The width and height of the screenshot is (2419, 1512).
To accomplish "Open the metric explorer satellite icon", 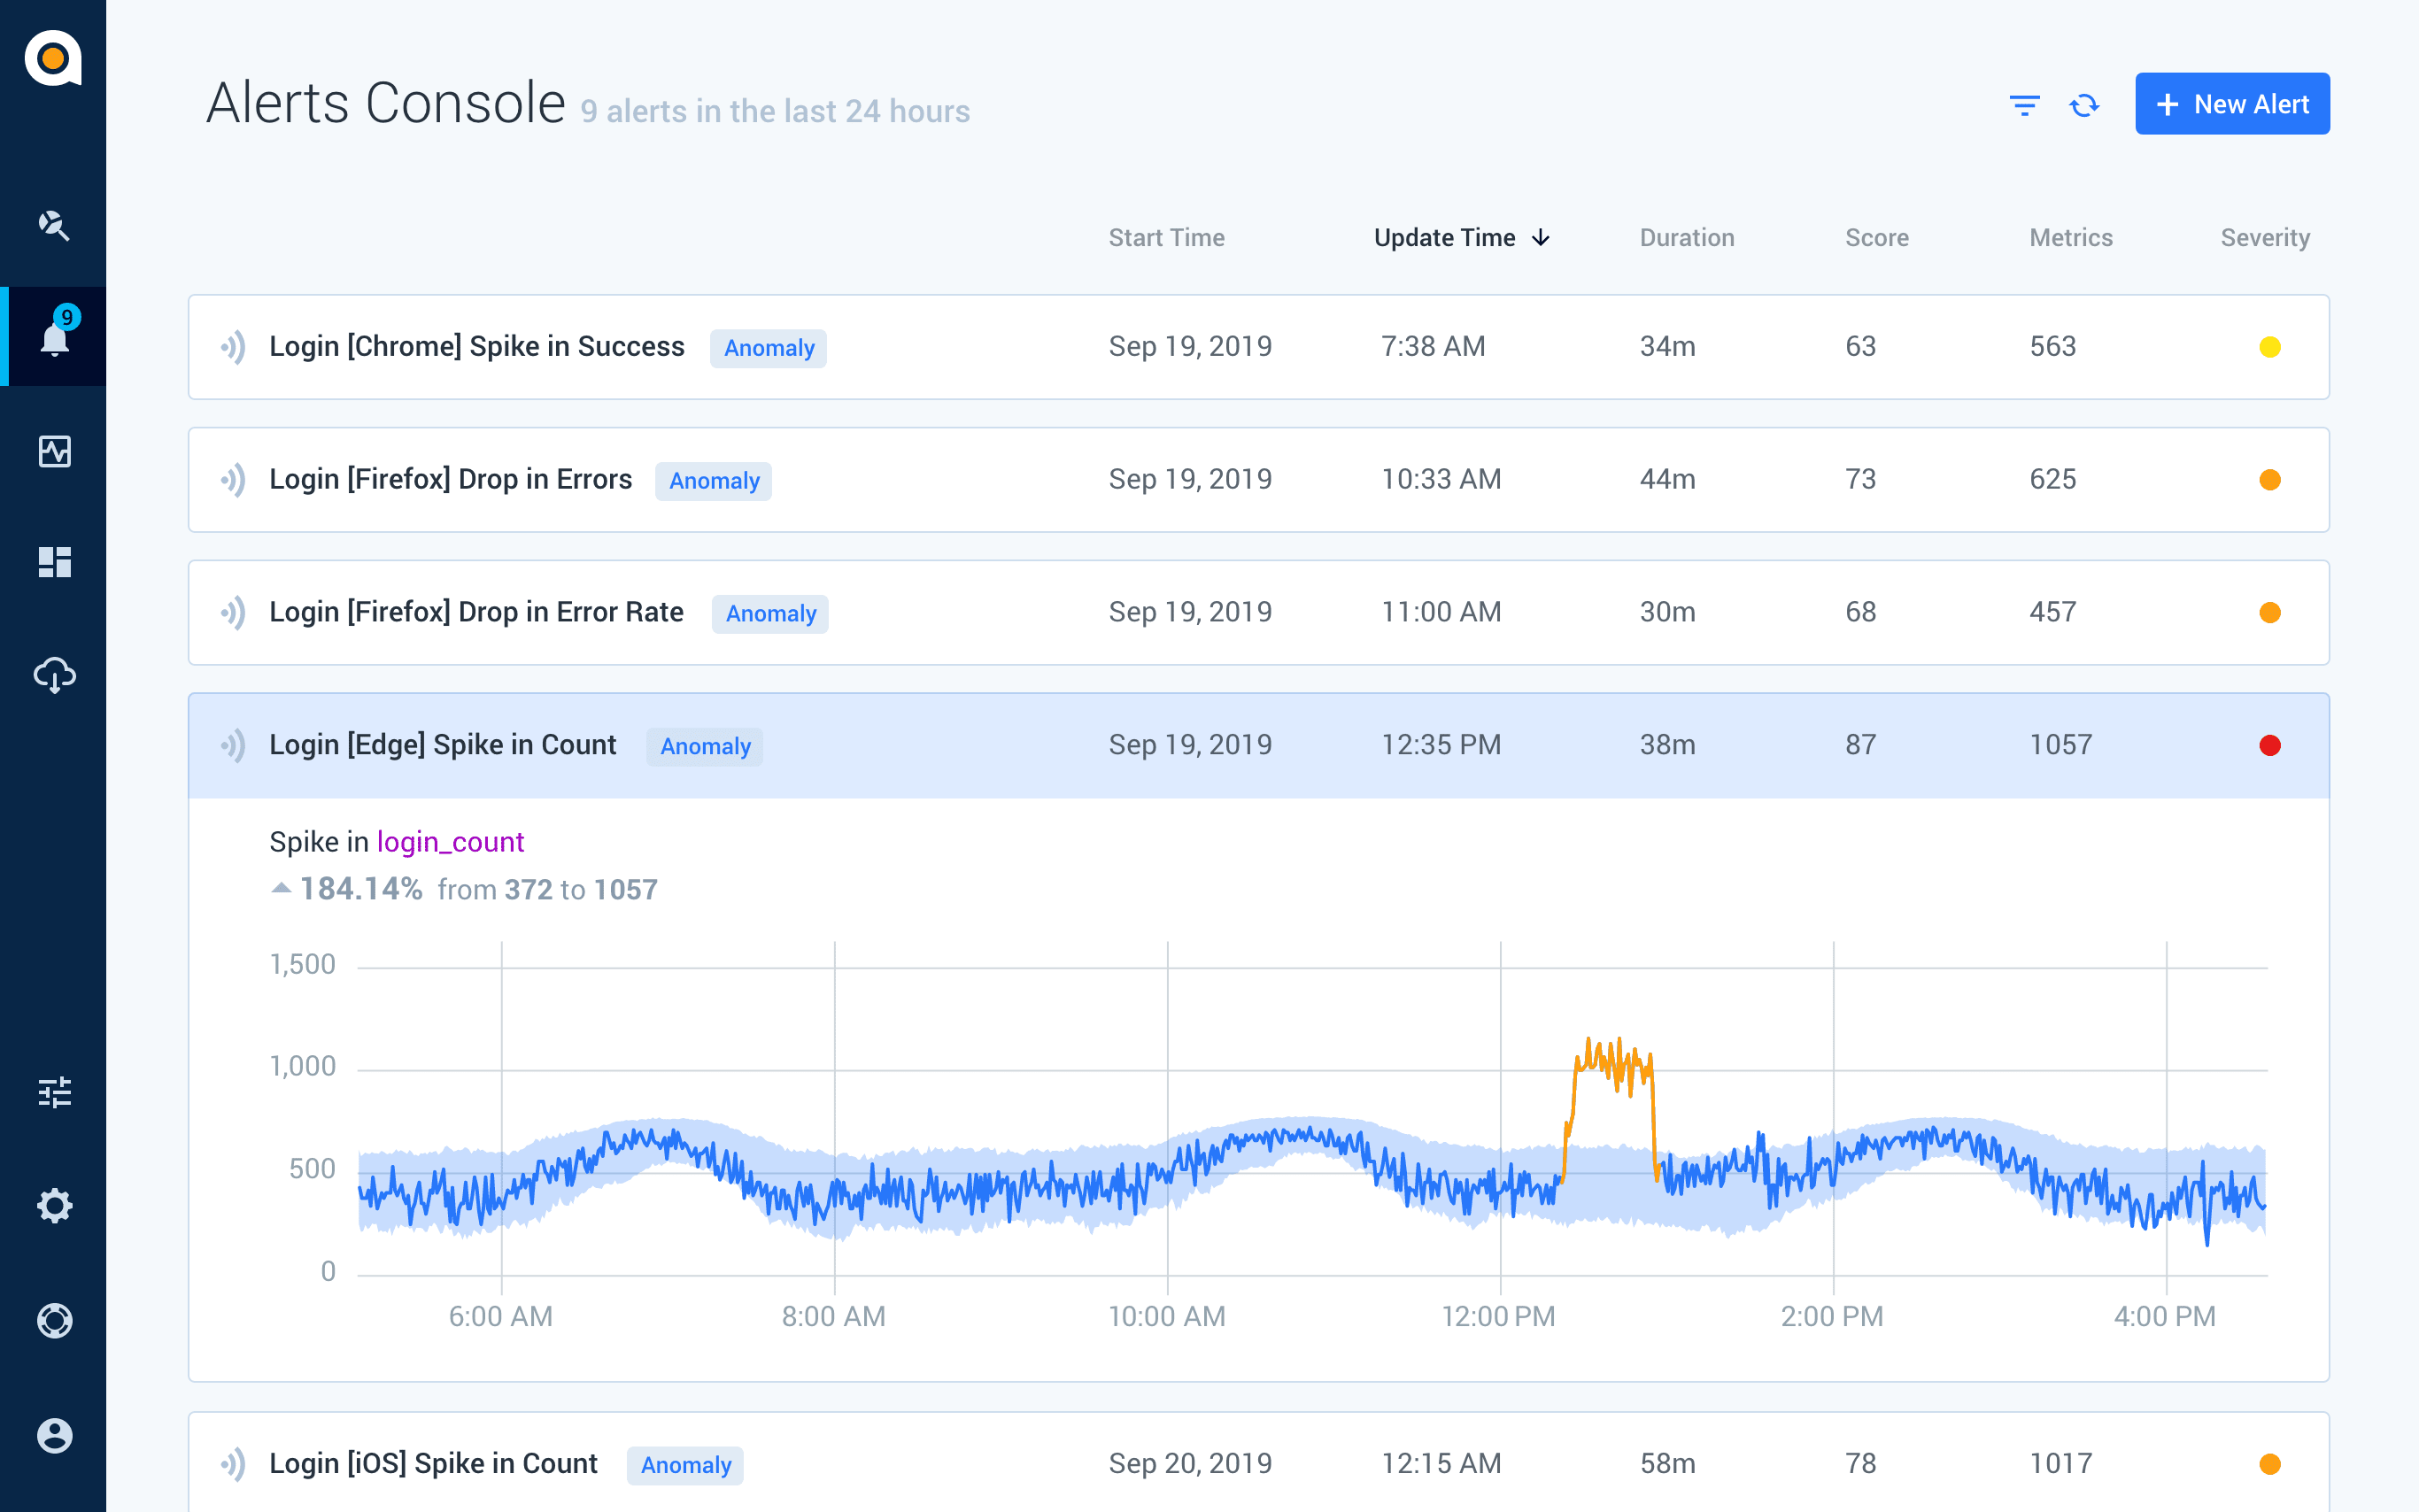I will point(54,225).
